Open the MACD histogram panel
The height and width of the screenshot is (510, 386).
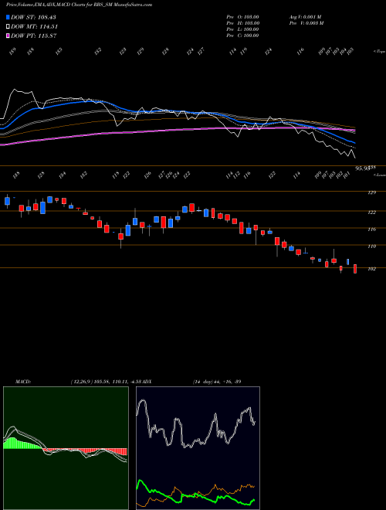pyautogui.click(x=66, y=448)
